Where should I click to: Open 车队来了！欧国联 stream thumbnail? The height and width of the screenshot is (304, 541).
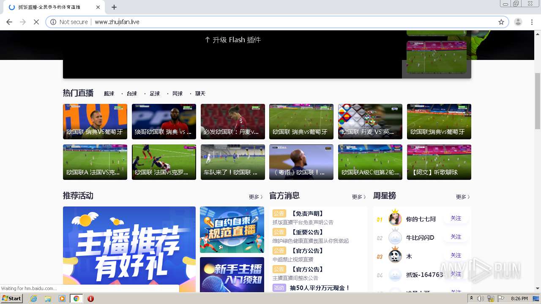click(233, 162)
